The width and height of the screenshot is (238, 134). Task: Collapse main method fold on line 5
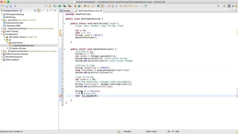(64, 23)
